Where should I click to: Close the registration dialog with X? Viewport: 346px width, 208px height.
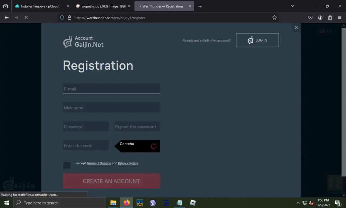click(296, 28)
